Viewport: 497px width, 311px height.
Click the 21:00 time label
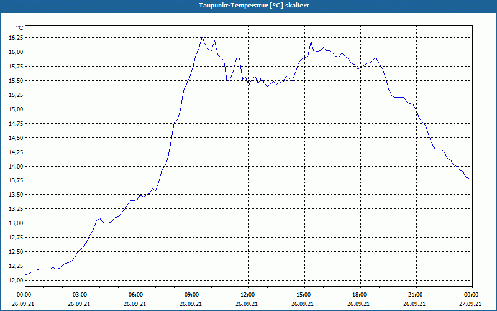click(x=416, y=295)
